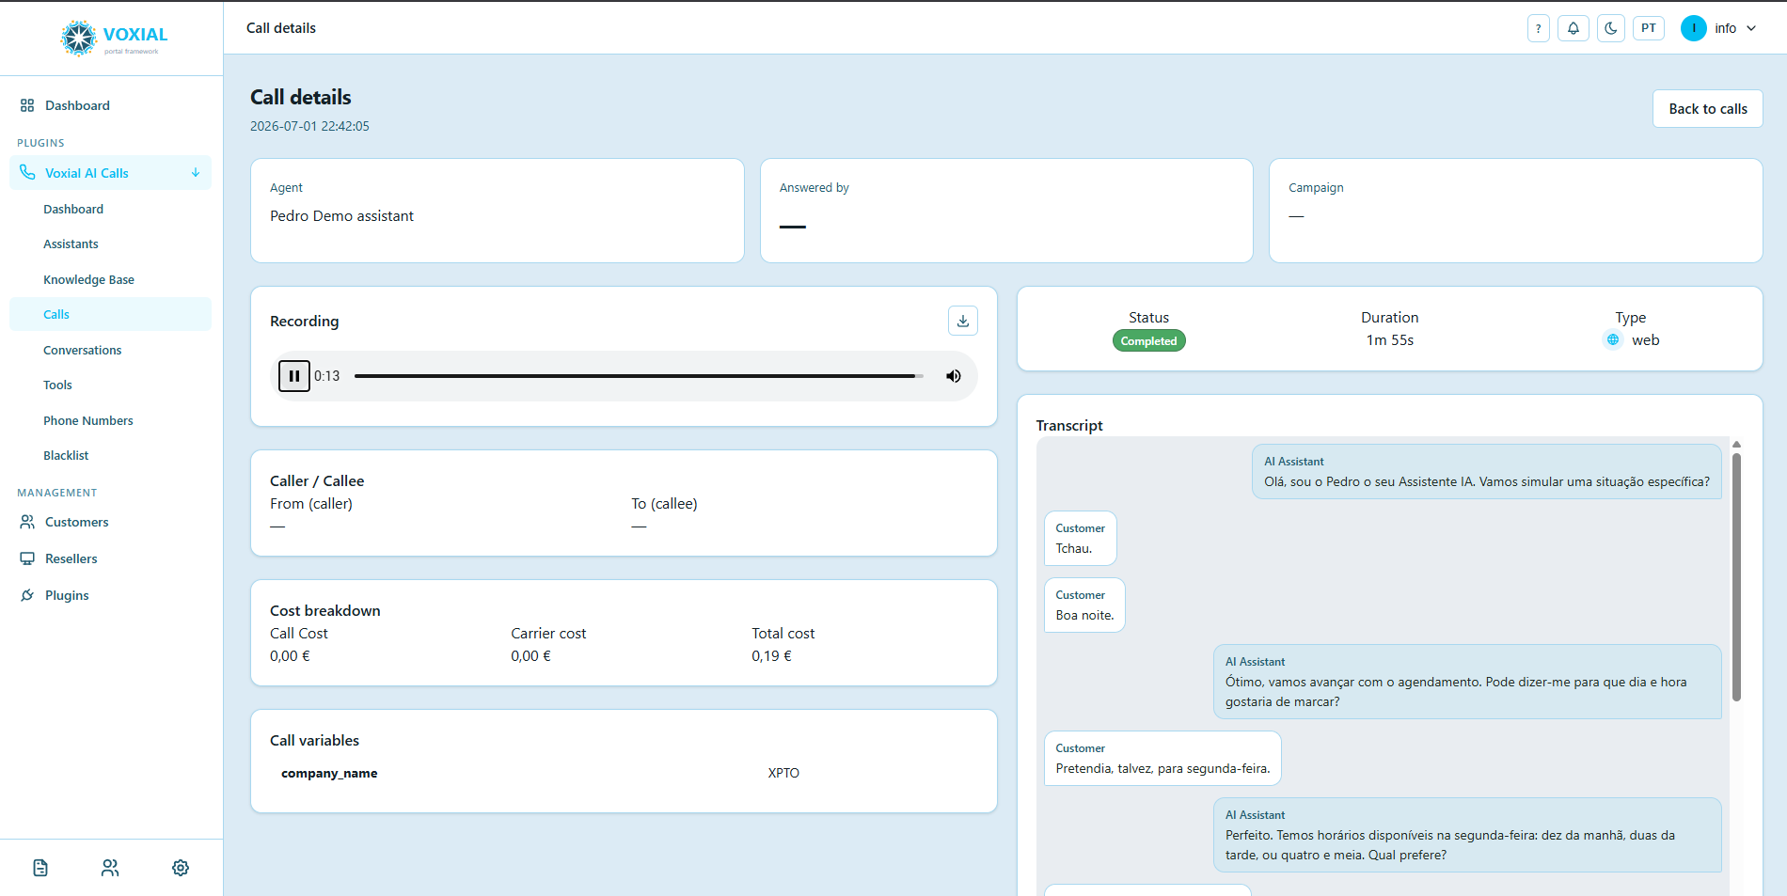Select the company_name variable label
Image resolution: width=1787 pixels, height=896 pixels.
(x=329, y=773)
